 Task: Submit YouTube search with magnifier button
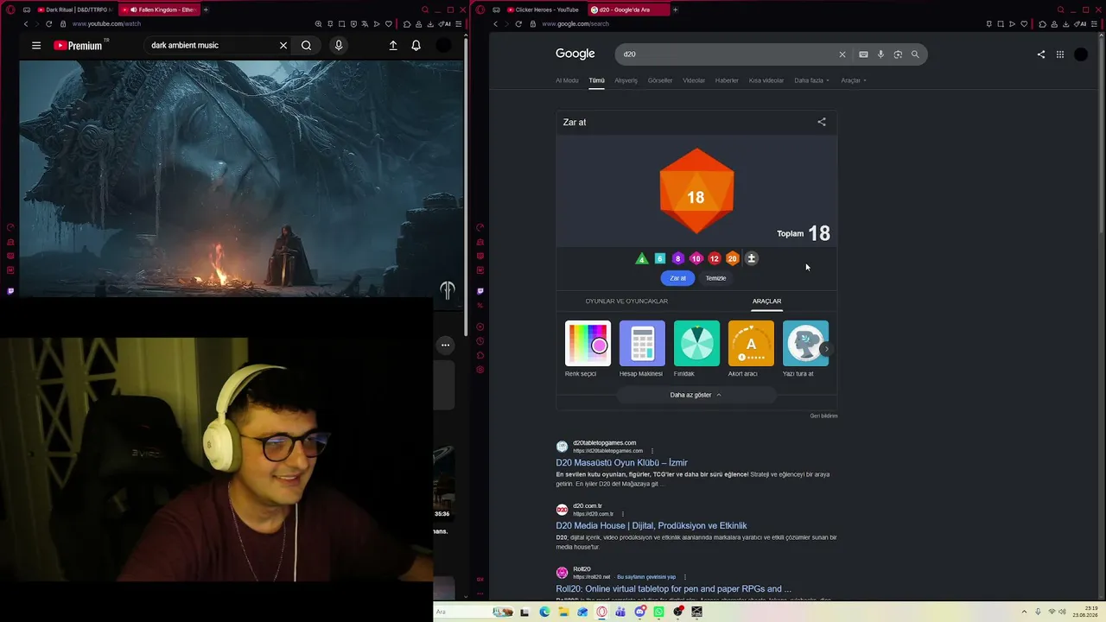point(306,45)
